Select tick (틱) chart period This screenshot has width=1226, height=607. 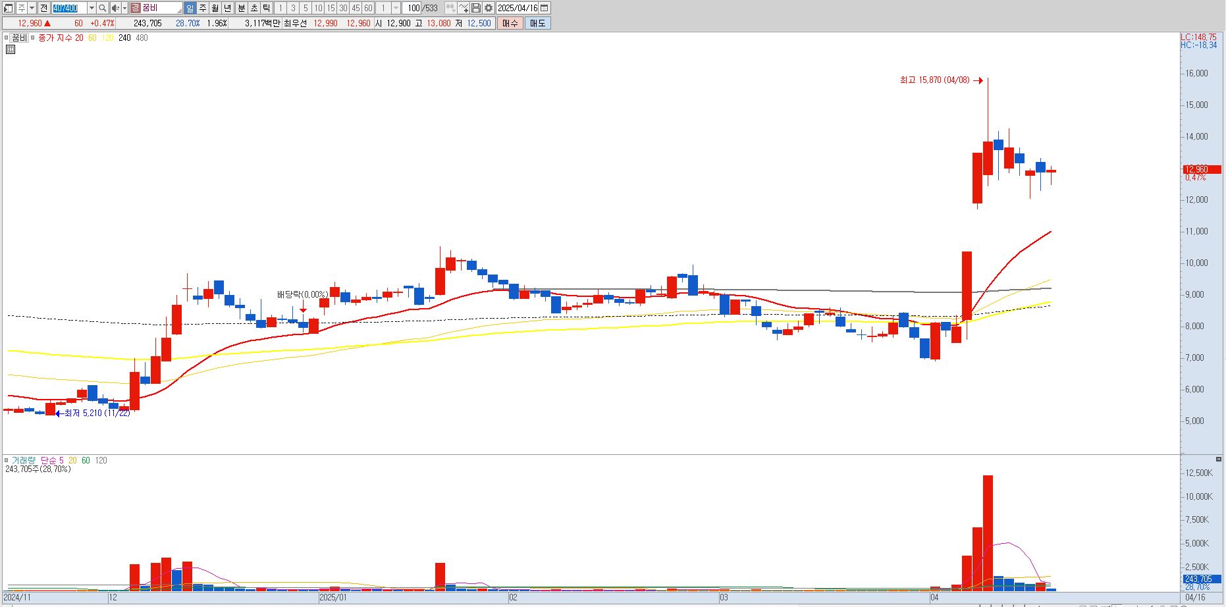coord(267,8)
